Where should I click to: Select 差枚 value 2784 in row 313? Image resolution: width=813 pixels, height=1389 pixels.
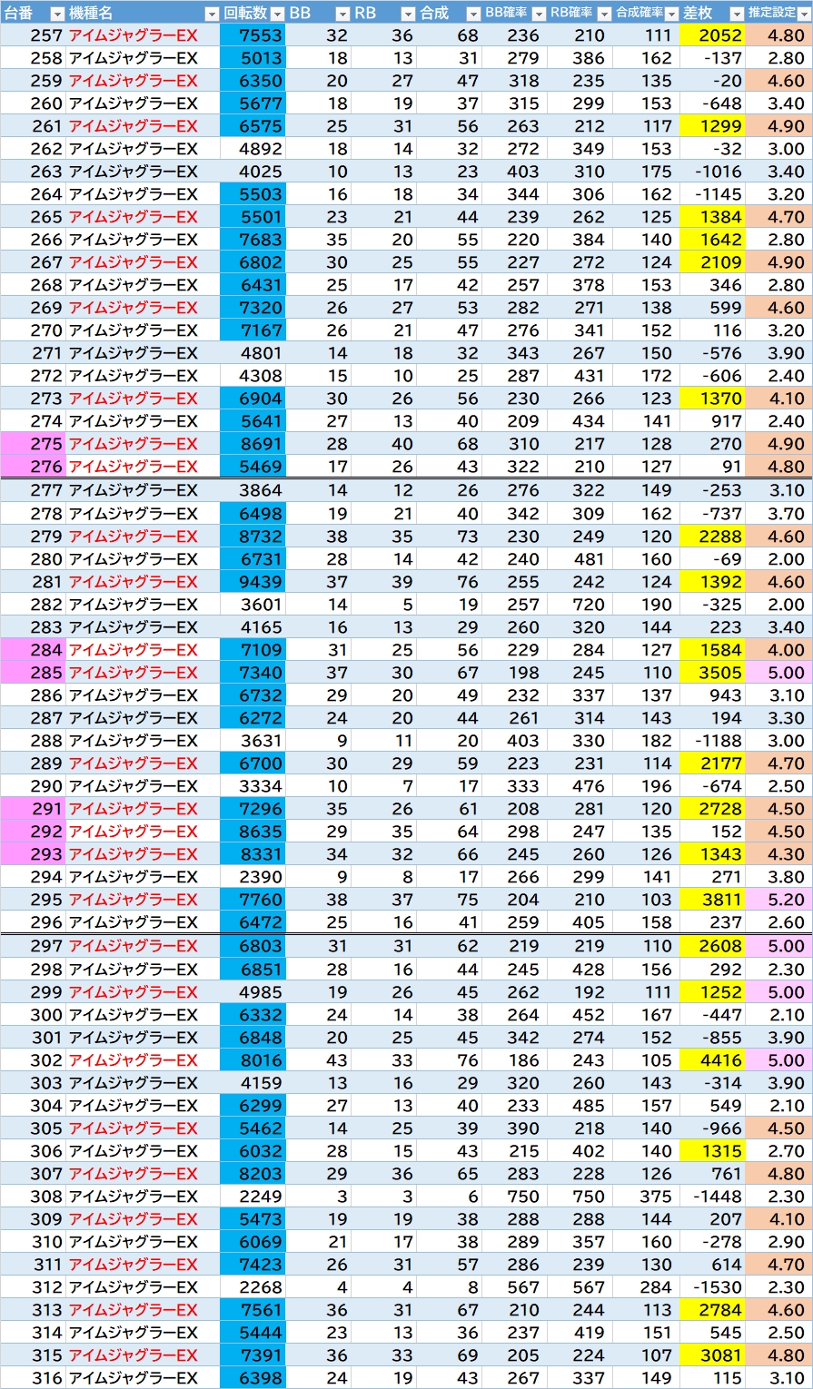(x=711, y=1310)
